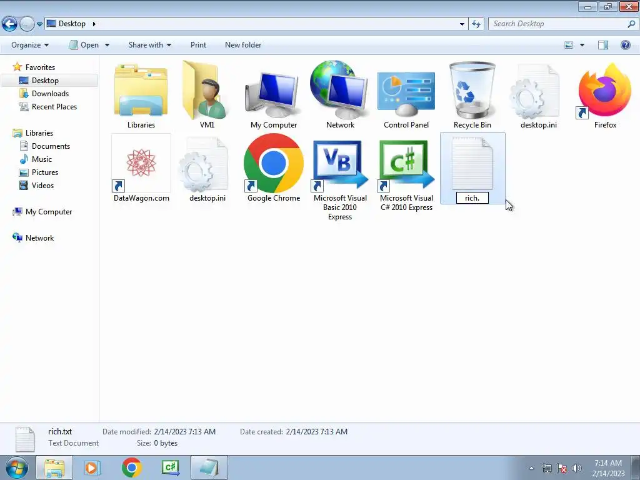This screenshot has height=480, width=640.
Task: Open Videos library in the sidebar
Action: 42,185
